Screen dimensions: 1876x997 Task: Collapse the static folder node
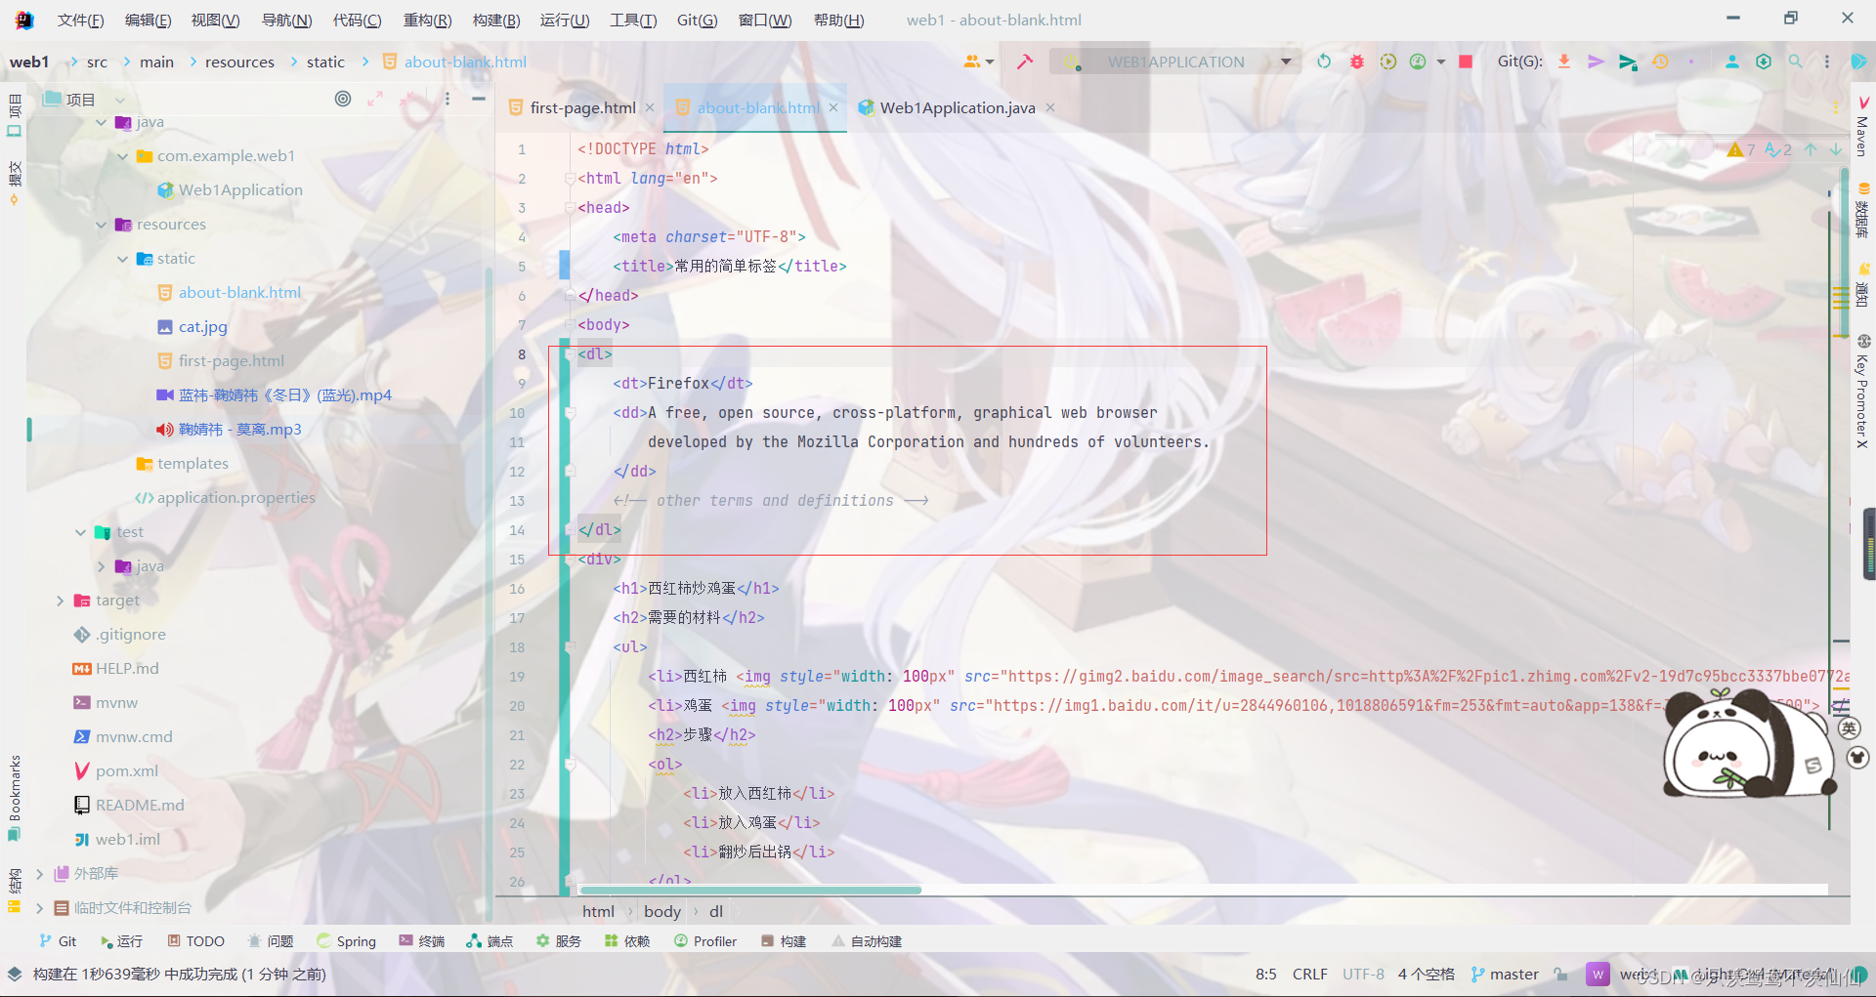coord(122,259)
